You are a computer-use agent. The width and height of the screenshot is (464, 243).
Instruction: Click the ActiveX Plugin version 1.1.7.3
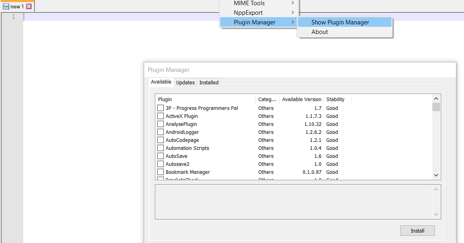[313, 116]
